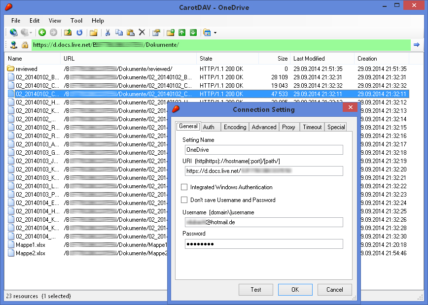
Task: Open the File menu
Action: pos(16,21)
